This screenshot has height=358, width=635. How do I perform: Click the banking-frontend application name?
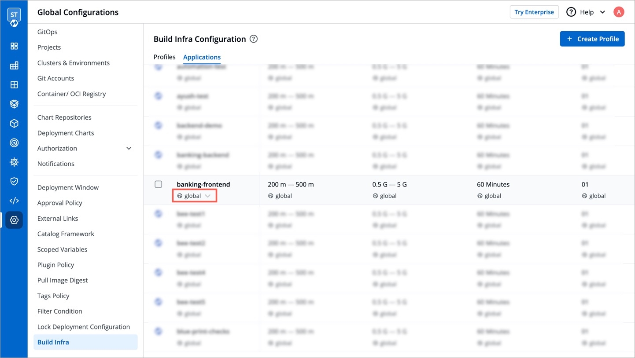click(x=203, y=184)
